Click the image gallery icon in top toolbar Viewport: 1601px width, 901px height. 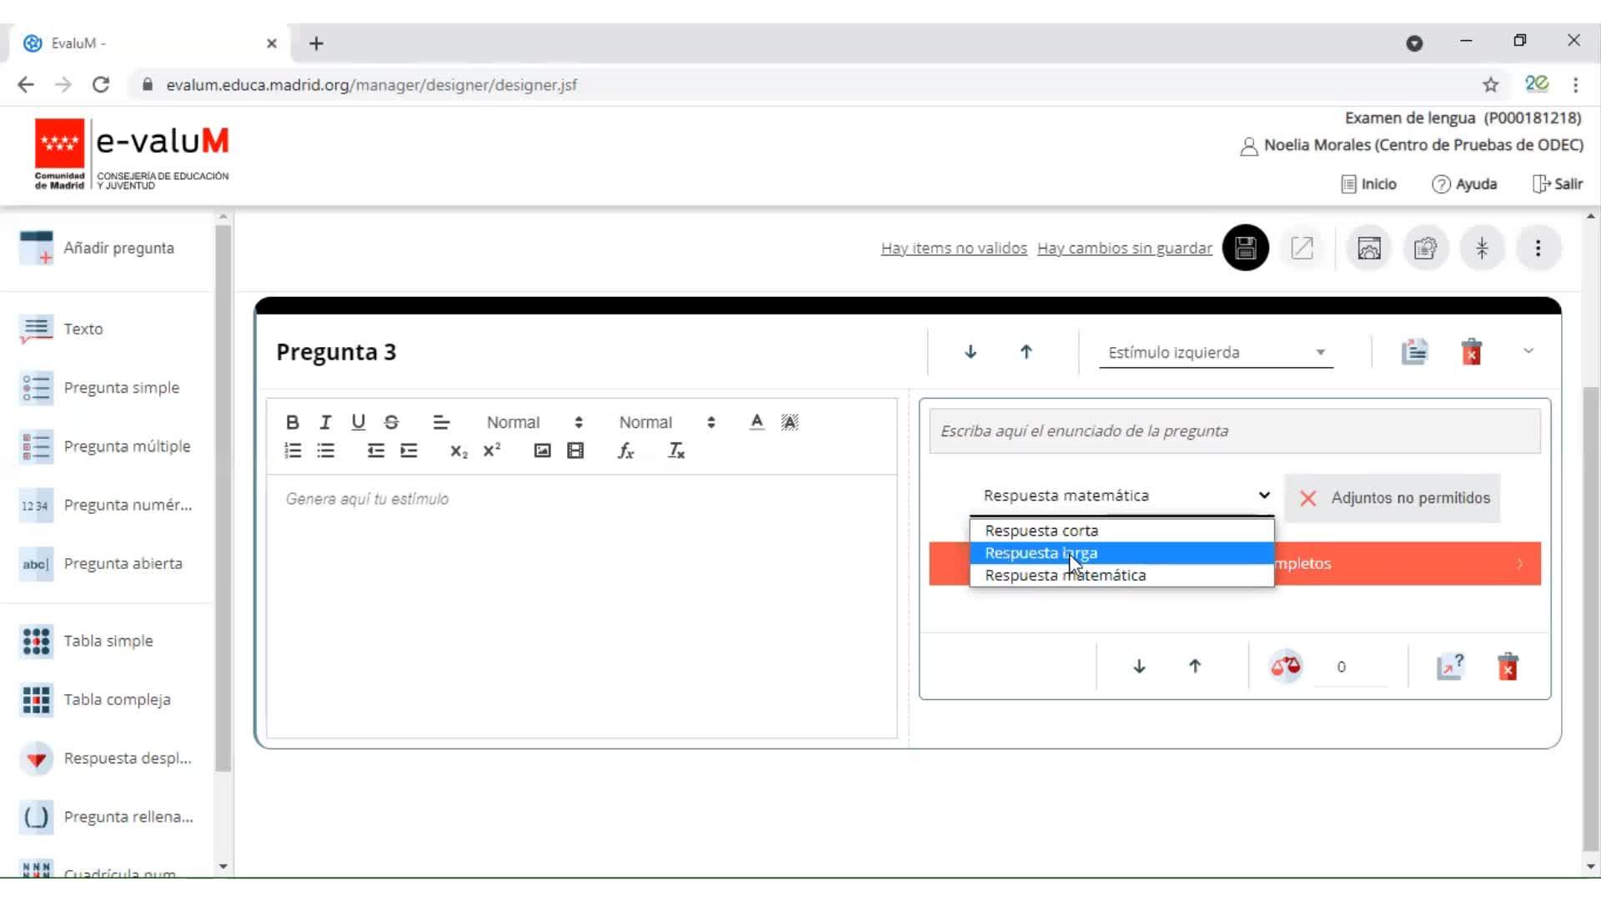tap(1368, 248)
